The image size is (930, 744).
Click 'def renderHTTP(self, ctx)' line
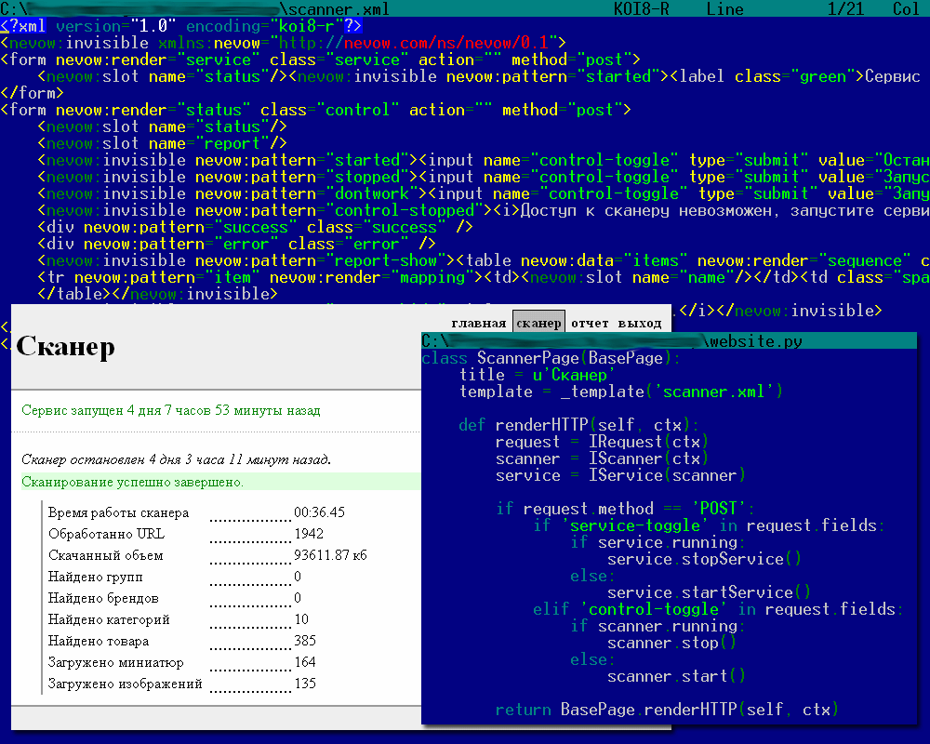[578, 425]
